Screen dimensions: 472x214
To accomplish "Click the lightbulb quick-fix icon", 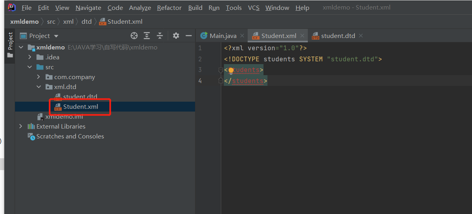I will [x=231, y=71].
